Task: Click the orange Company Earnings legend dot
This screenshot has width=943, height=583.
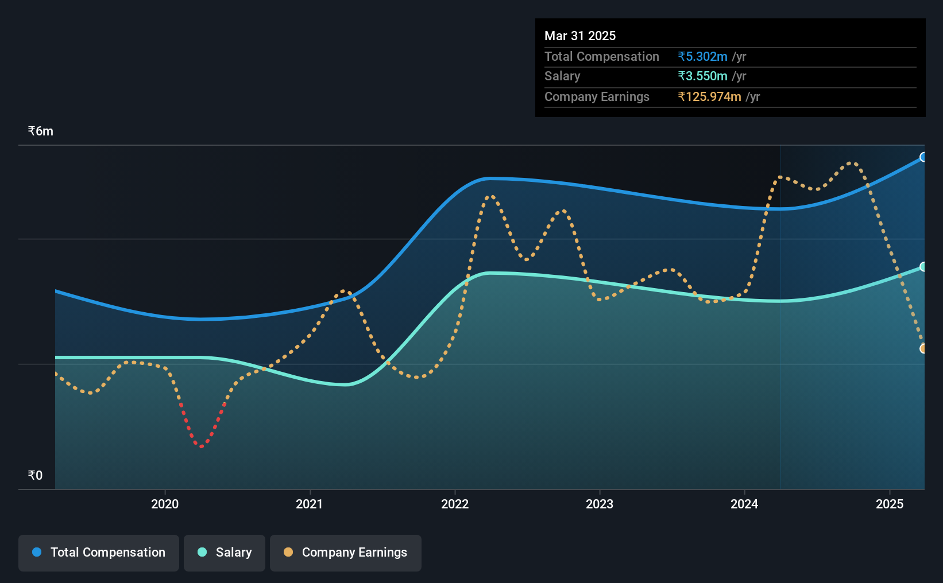Action: click(288, 552)
